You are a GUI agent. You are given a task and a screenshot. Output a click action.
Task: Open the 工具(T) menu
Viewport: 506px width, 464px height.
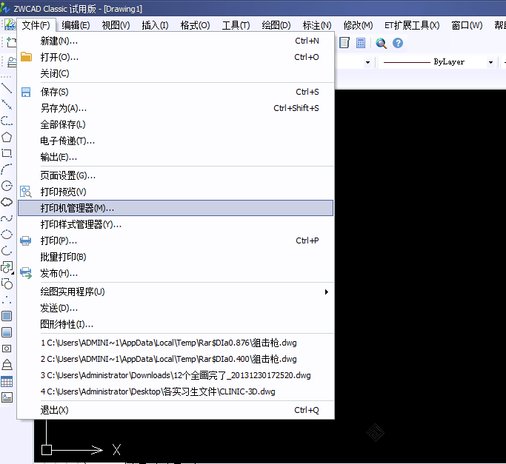(236, 25)
